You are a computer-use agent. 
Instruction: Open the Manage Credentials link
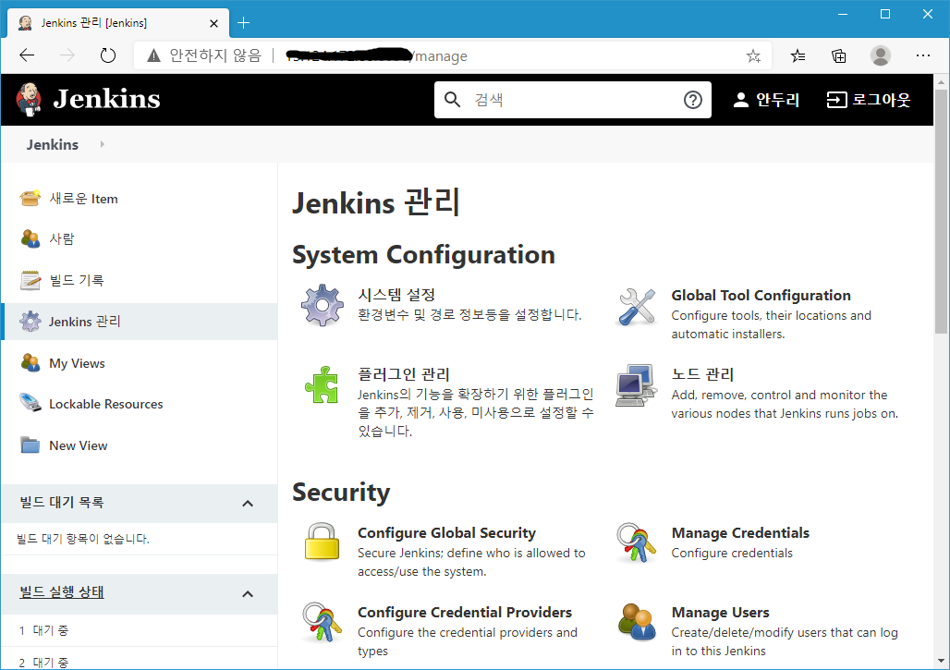[740, 533]
